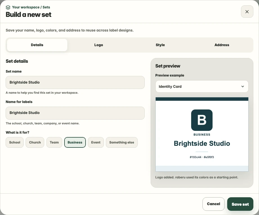This screenshot has width=259, height=215.
Task: Select the School purpose chip
Action: click(x=15, y=142)
